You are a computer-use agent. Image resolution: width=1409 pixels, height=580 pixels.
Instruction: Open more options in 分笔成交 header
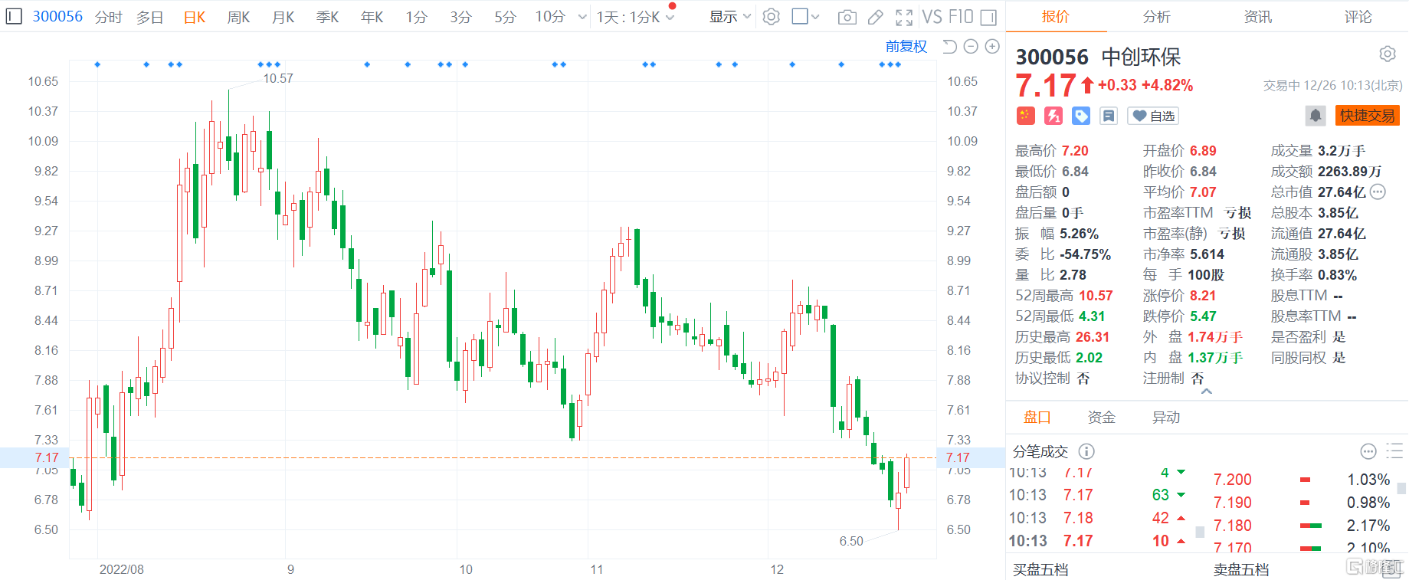click(x=1368, y=451)
